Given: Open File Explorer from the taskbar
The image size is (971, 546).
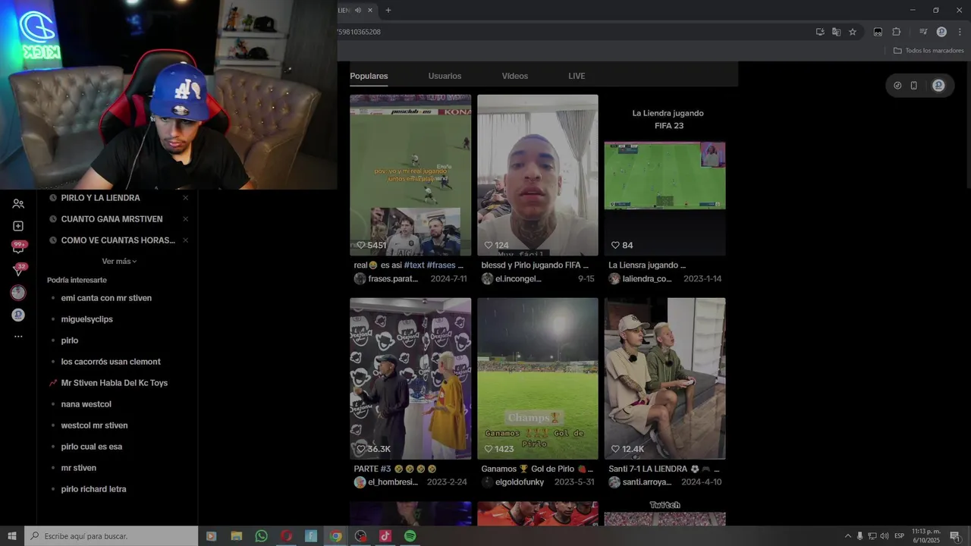Looking at the screenshot, I should click(x=236, y=536).
